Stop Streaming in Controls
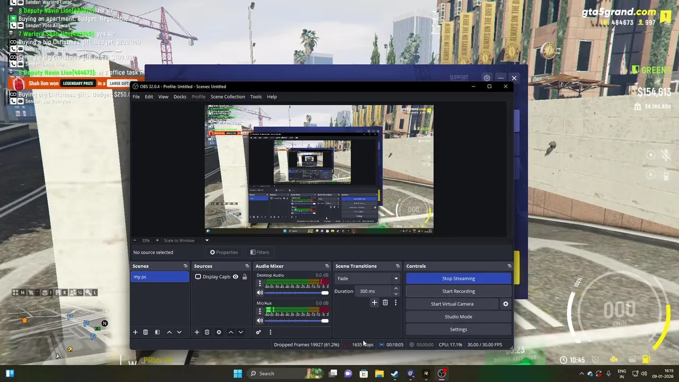The height and width of the screenshot is (382, 679). click(x=458, y=279)
